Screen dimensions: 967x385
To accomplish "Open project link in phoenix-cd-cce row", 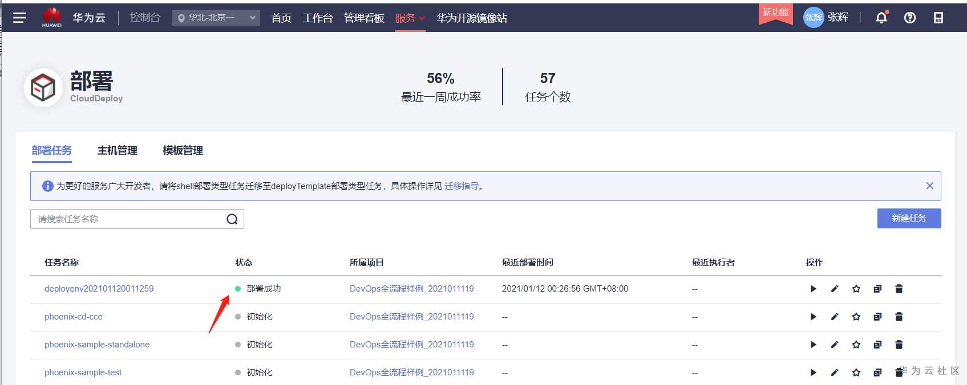I will pos(412,317).
